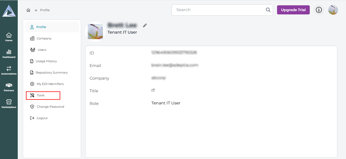Click the Users group icon
Viewport: 346px width, 159px height.
click(x=33, y=50)
